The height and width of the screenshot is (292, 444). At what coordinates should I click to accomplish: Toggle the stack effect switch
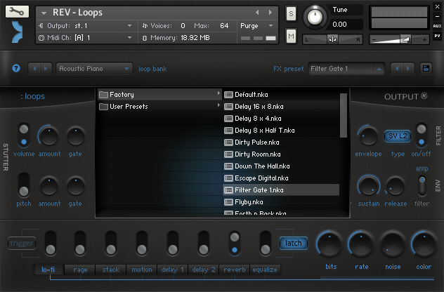point(111,244)
